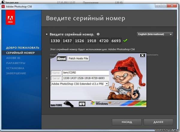Minimize the Adobe Photoshop CS6 installer window
This screenshot has width=180, height=132.
(x=158, y=6)
